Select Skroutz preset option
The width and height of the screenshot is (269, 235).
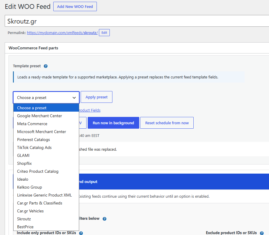point(46,219)
